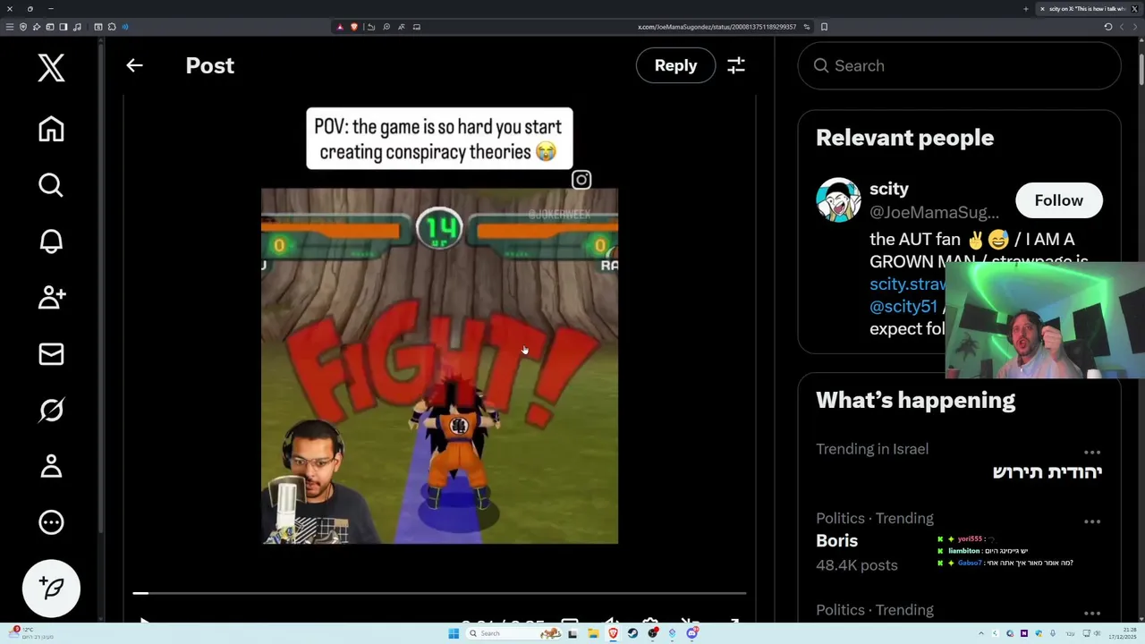Image resolution: width=1145 pixels, height=644 pixels.
Task: Click the 'Relevant people' heading
Action: click(904, 138)
